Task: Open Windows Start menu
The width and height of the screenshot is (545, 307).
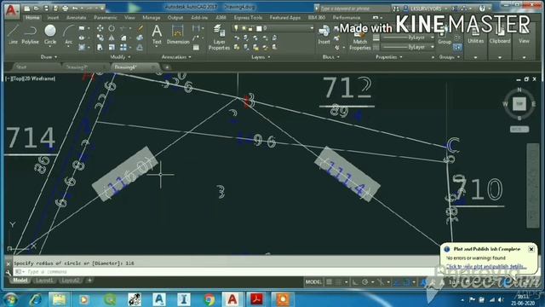Action: tap(11, 299)
